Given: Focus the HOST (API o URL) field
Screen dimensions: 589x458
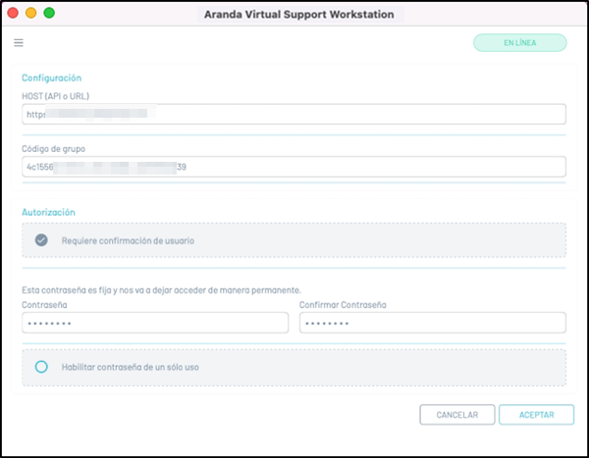Looking at the screenshot, I should 294,115.
